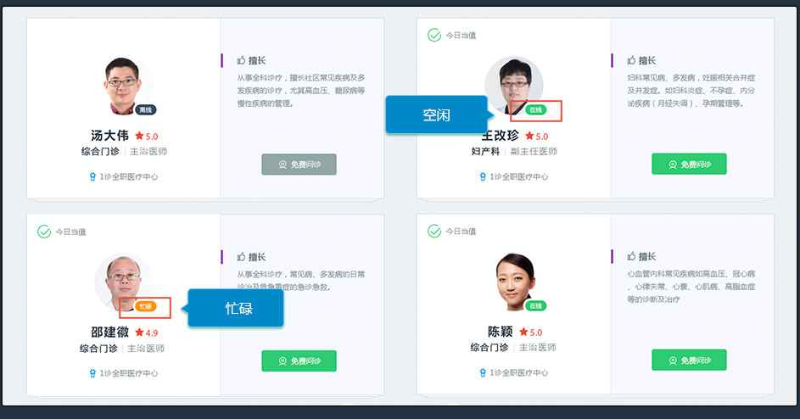Click 1诊全职医疗中心 text under 邵建徽
Screen dimensions: 800x419
pos(129,373)
